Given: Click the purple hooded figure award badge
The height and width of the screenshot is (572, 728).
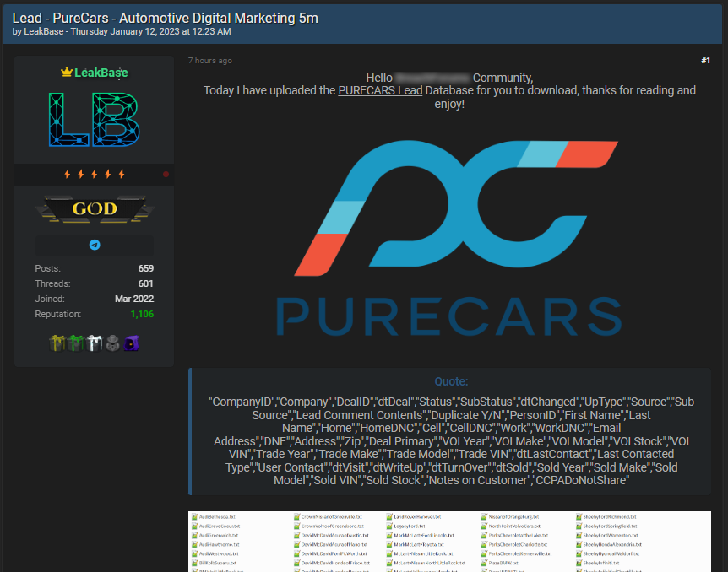Looking at the screenshot, I should pos(131,343).
